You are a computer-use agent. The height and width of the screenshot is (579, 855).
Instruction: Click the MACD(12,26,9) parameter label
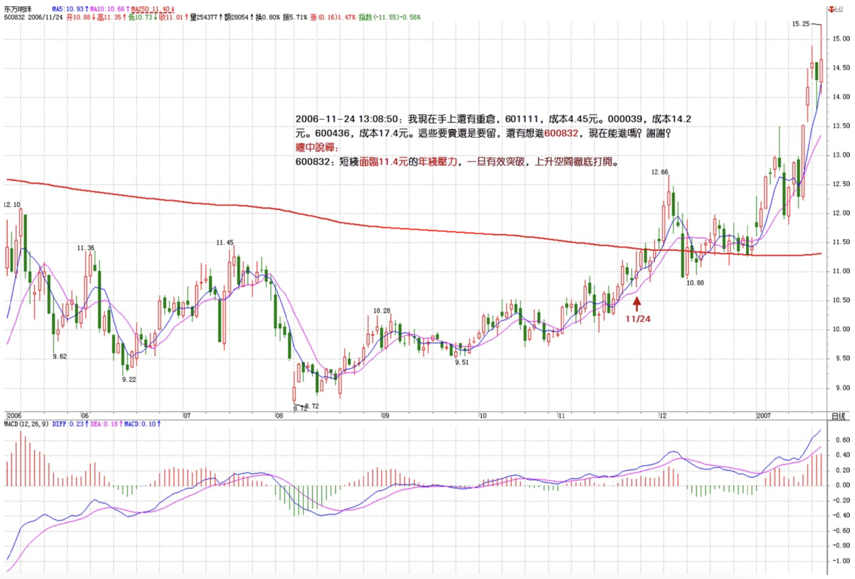(x=26, y=424)
